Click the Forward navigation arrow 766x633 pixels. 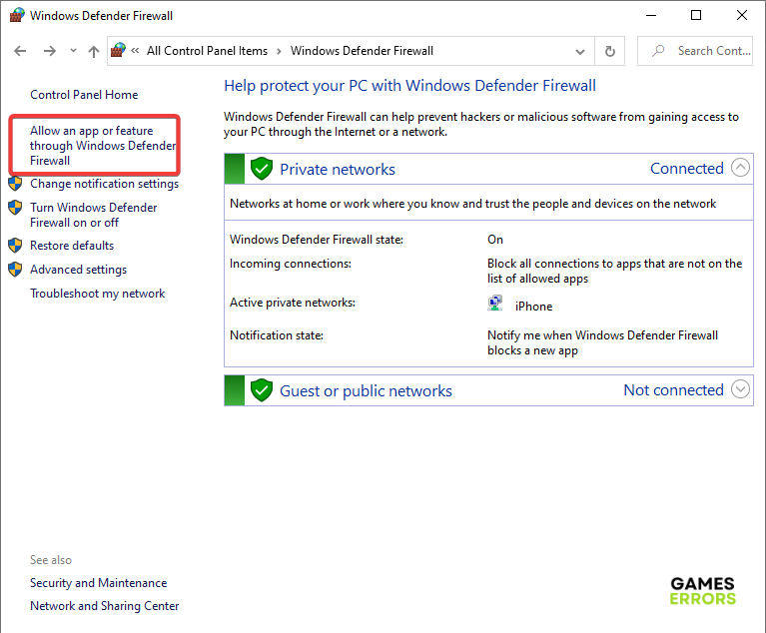(x=50, y=51)
